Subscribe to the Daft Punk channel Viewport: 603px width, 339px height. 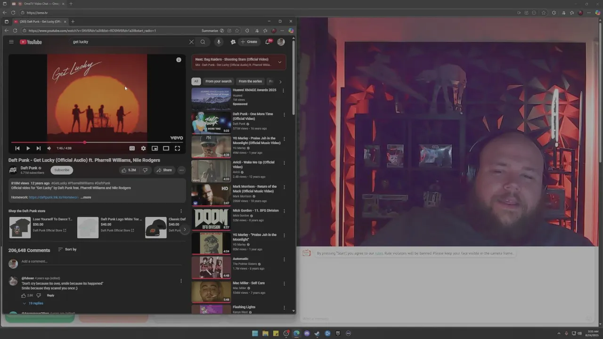point(62,170)
